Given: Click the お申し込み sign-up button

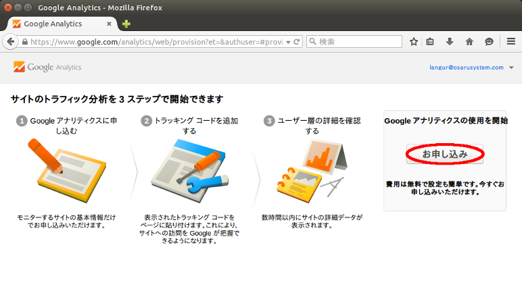Looking at the screenshot, I should click(445, 154).
